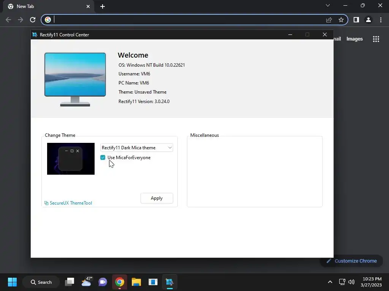Click the Username: VM6 text
Screen dimensions: 389x291
click(134, 74)
